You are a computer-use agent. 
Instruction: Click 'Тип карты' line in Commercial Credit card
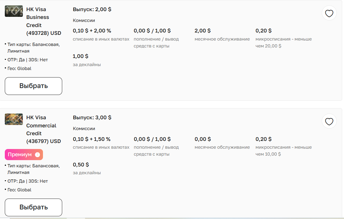[34, 169]
